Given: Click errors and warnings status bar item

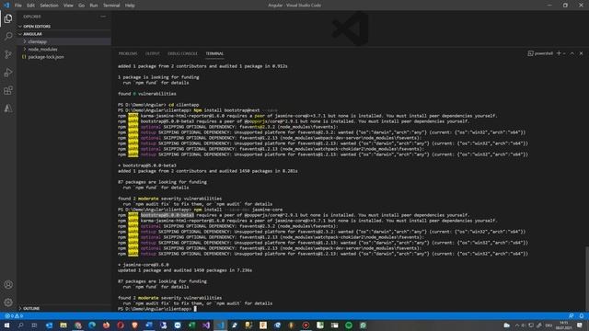Looking at the screenshot, I should coord(14,316).
